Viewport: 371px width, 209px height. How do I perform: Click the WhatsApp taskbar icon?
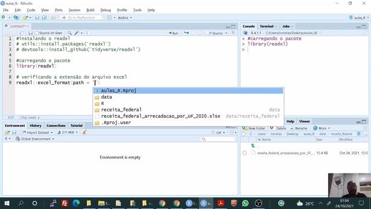(x=245, y=203)
